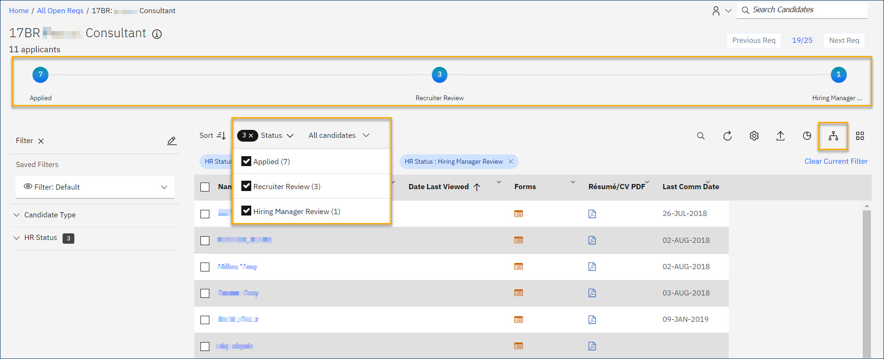Open the résumé PDF for 09-JAN-2019 row
This screenshot has width=884, height=359.
coord(592,319)
